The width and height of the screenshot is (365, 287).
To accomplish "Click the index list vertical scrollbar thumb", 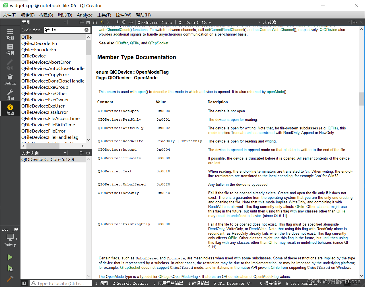I will pos(88,47).
